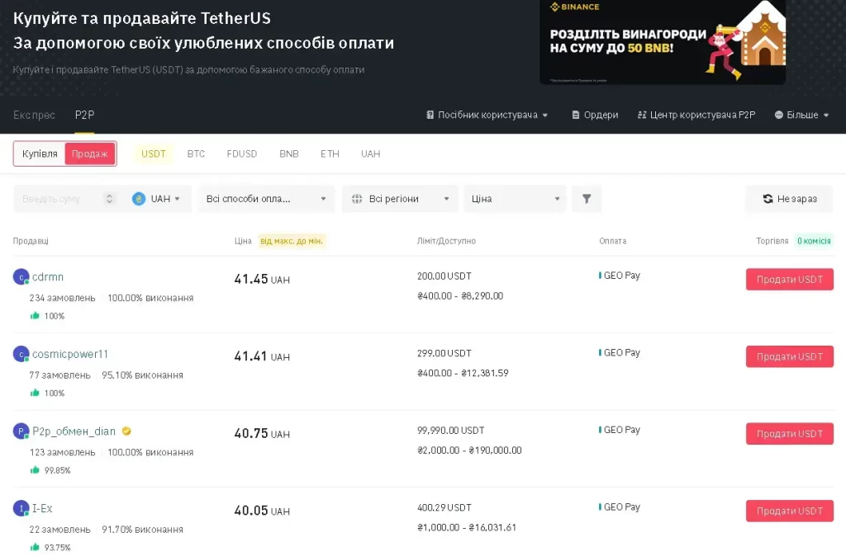Click thumbs-up icon under cosmicpower11
This screenshot has height=556, width=846.
click(x=35, y=393)
